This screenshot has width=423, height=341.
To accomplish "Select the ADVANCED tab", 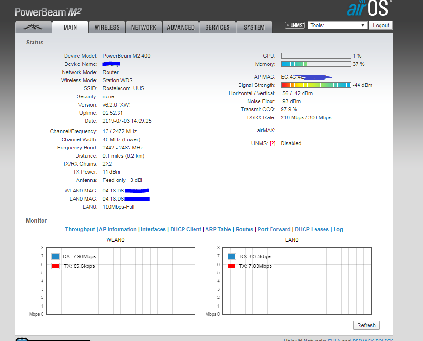I will point(181,27).
